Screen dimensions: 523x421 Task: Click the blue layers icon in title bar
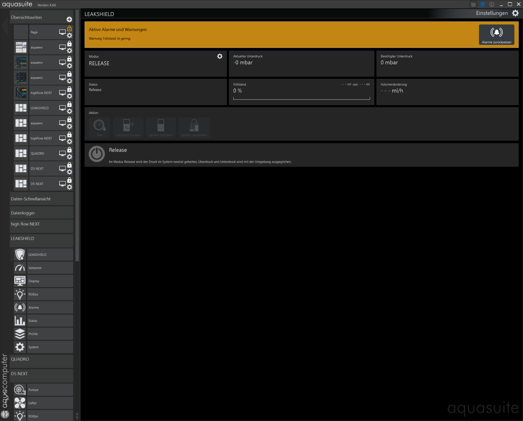482,4
